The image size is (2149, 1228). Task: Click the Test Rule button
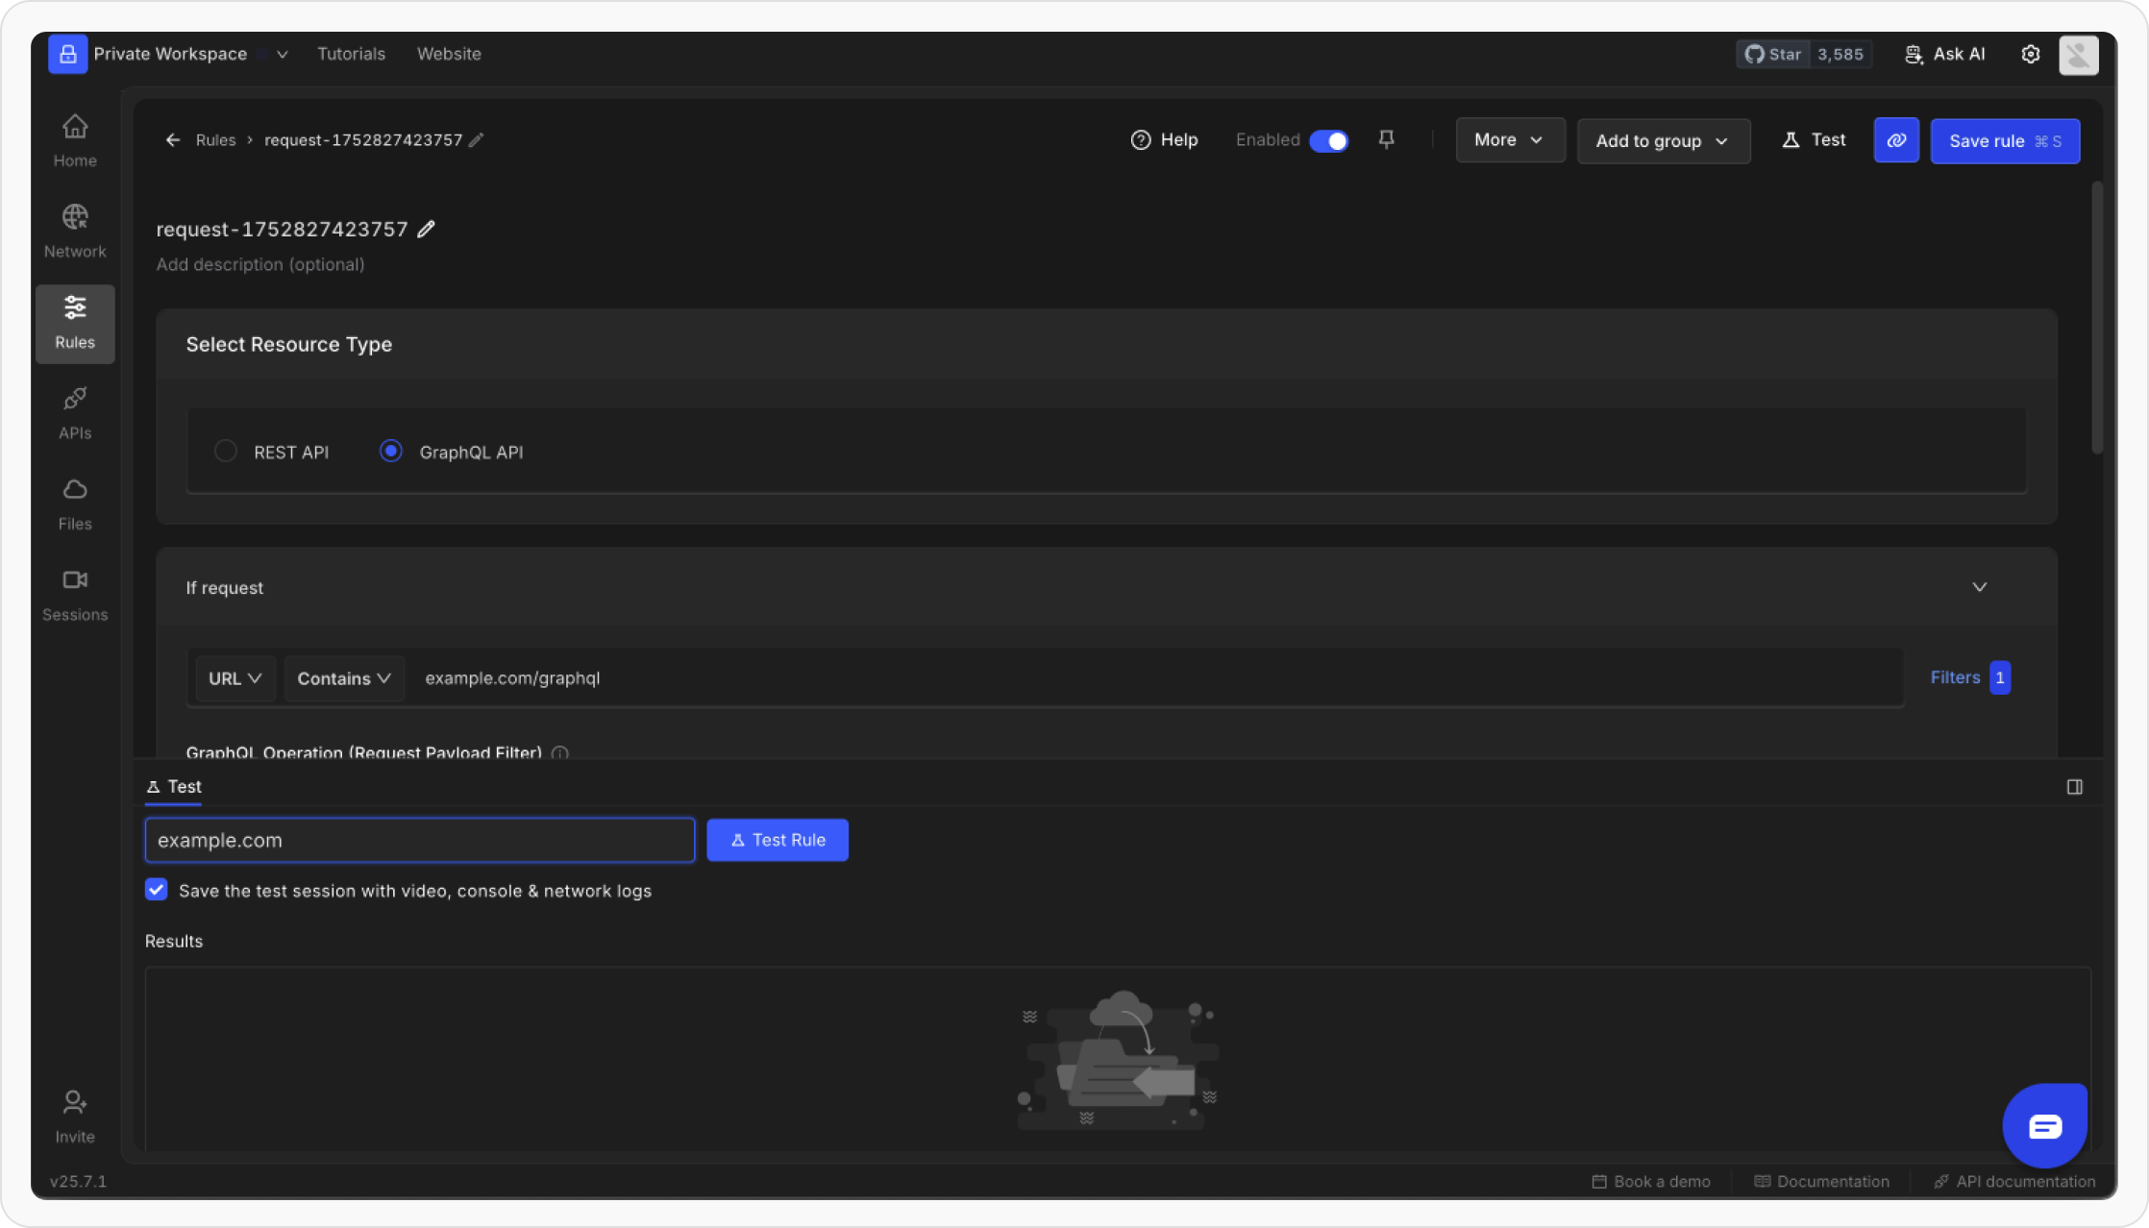pos(777,840)
